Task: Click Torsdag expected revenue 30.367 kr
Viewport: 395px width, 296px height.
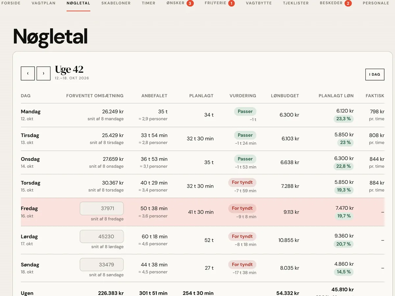Action: [113, 183]
